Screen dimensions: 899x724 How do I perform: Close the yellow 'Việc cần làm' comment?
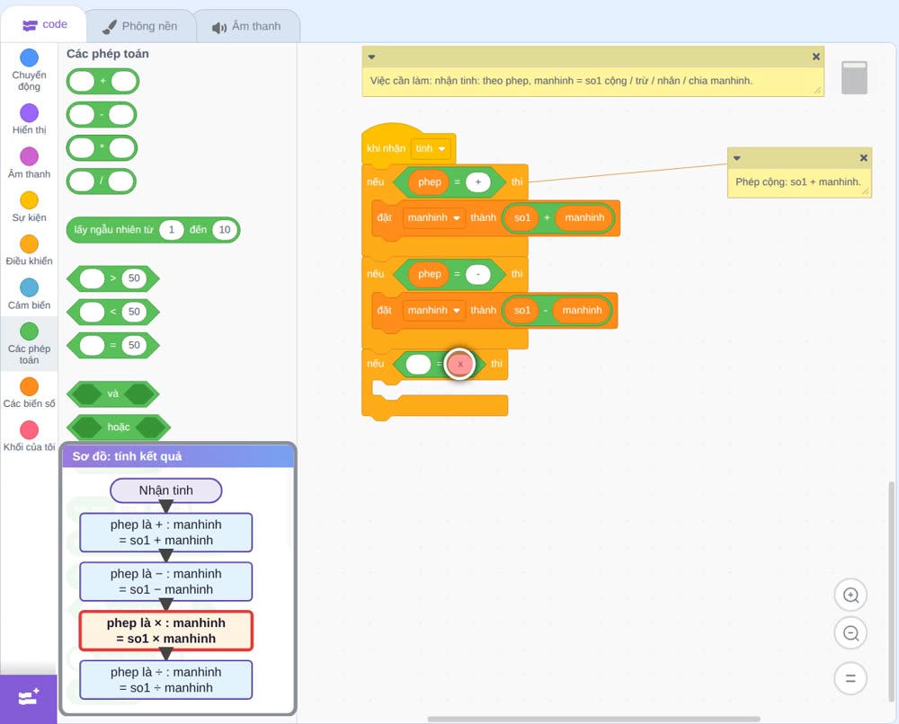[x=816, y=57]
